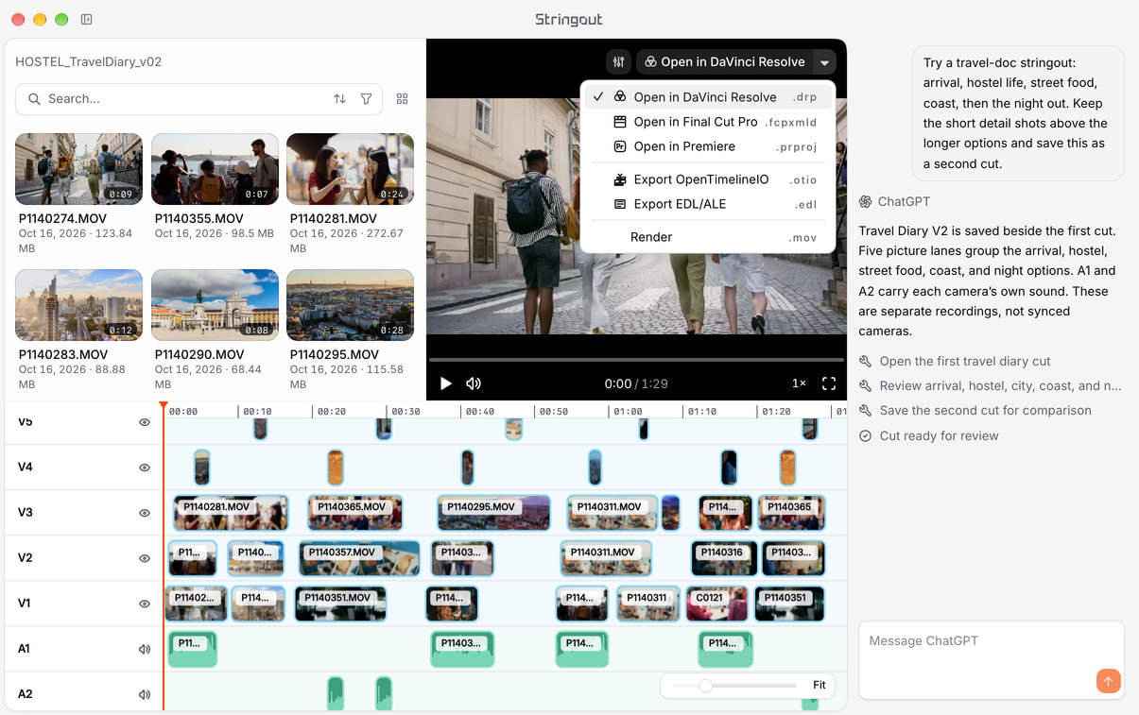Select Export EDL/ALE option

708,204
